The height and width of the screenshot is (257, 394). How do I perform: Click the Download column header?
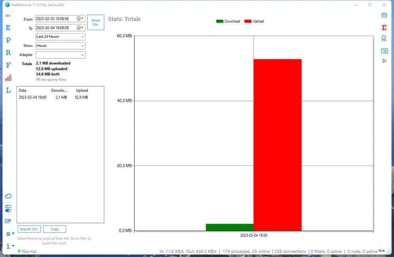coord(59,91)
